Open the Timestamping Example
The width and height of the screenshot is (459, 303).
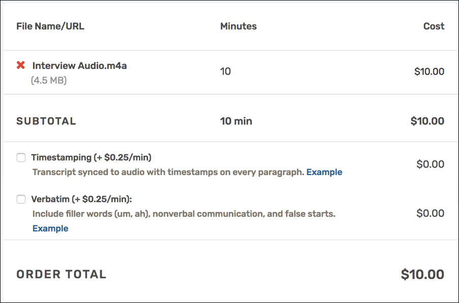(x=325, y=172)
